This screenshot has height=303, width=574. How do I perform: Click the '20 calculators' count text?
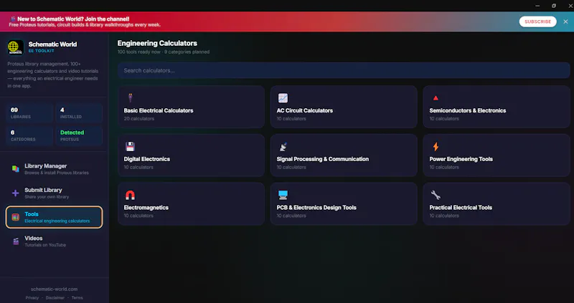click(x=138, y=119)
